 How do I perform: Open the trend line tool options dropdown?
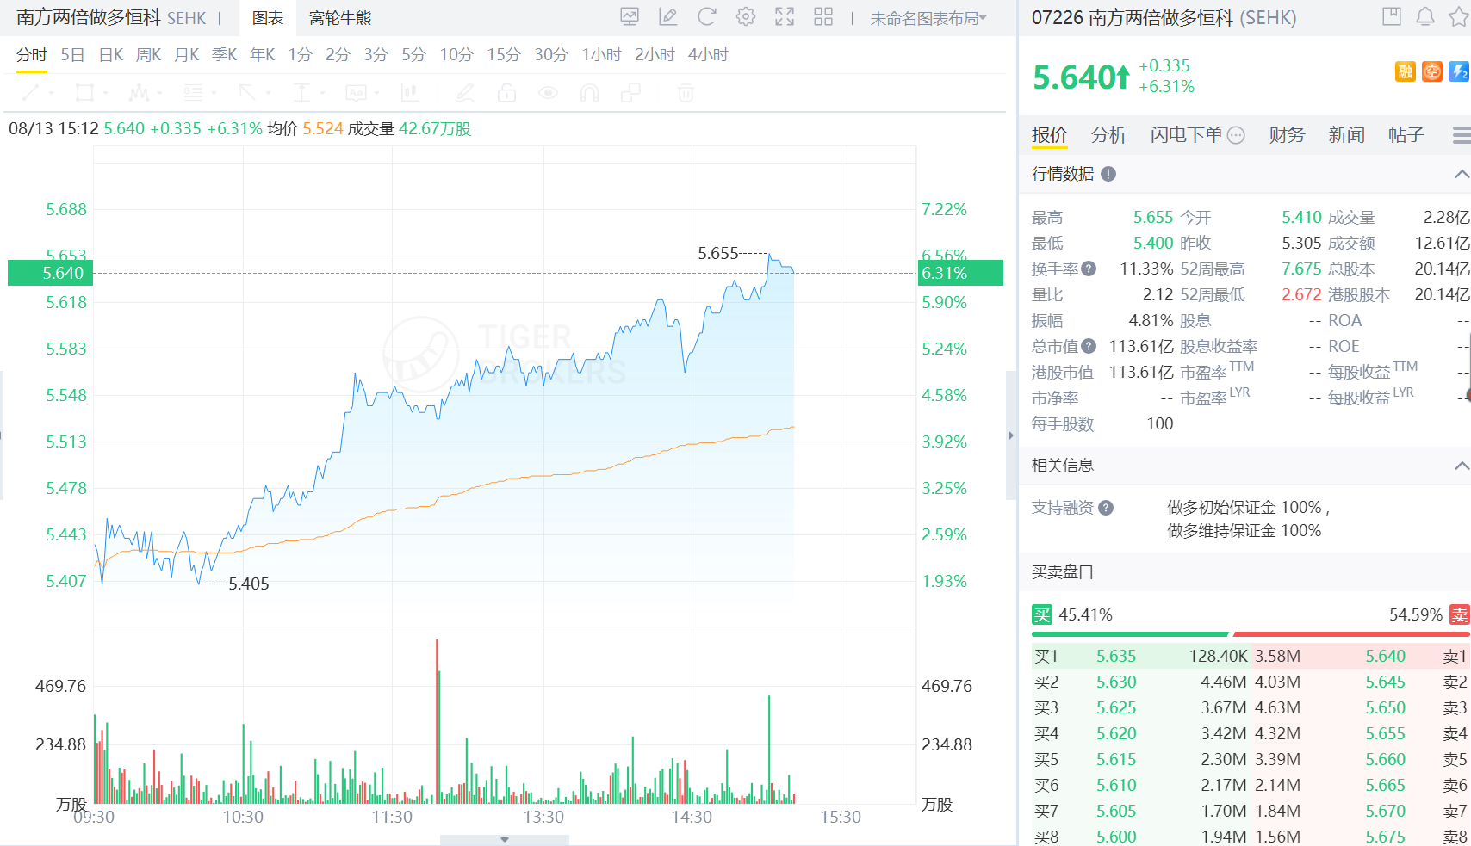[x=50, y=95]
